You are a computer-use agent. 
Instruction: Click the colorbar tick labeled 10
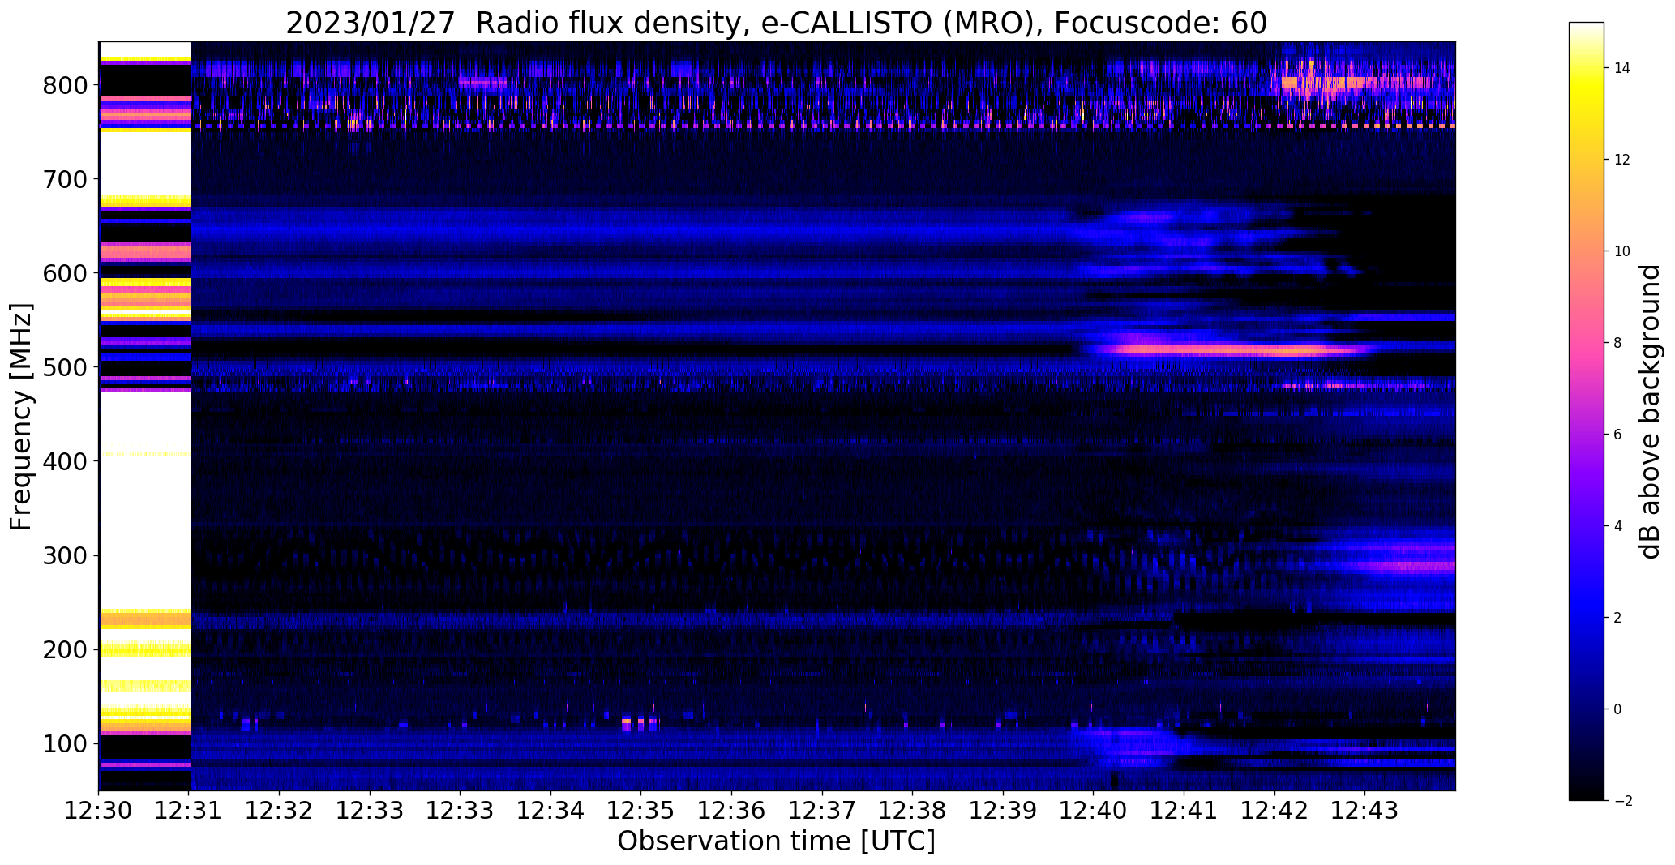tap(1621, 251)
